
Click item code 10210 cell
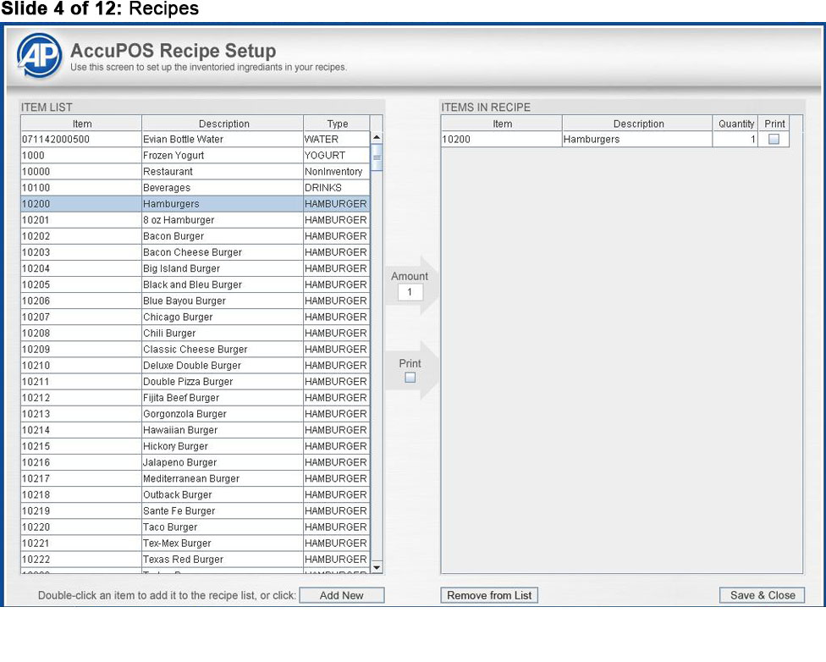[81, 365]
